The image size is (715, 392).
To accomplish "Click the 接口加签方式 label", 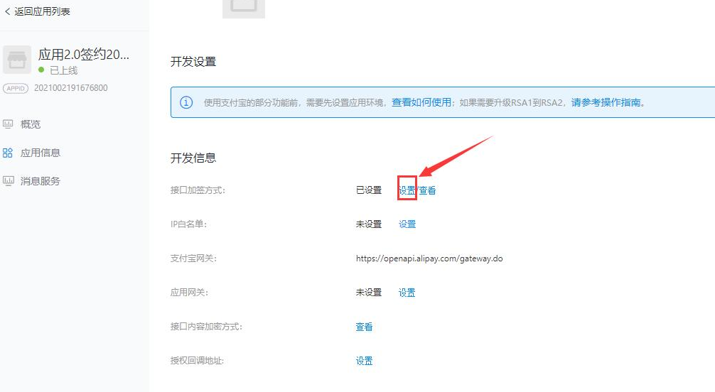I will point(198,190).
